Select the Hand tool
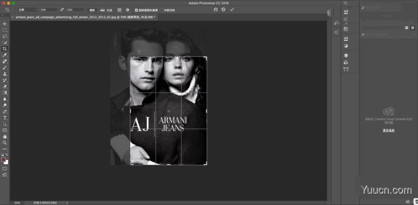This screenshot has width=418, height=205. pos(5,136)
